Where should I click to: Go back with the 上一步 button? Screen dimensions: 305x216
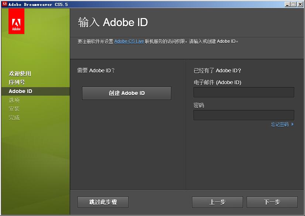pos(217,202)
